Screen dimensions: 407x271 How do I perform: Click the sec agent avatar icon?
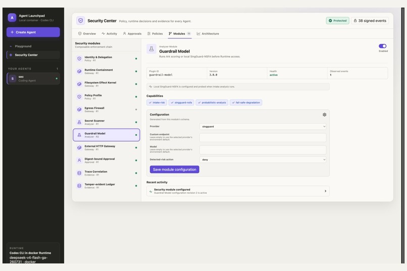pos(13,79)
